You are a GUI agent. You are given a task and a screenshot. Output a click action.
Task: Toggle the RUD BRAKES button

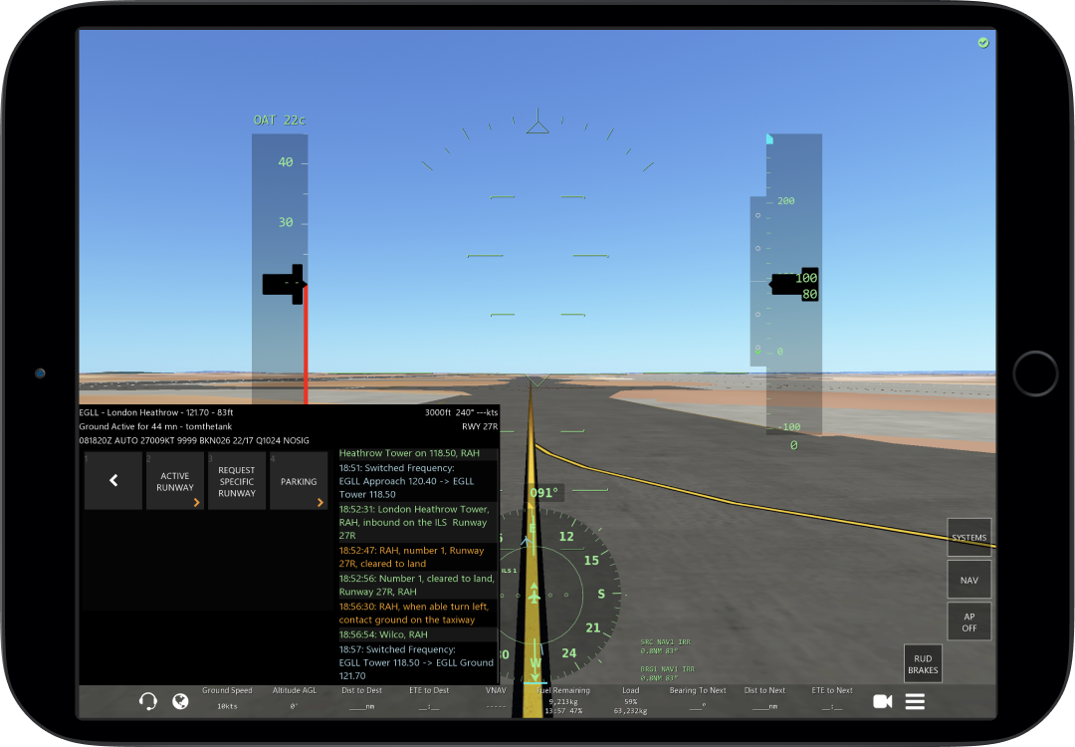pos(923,664)
